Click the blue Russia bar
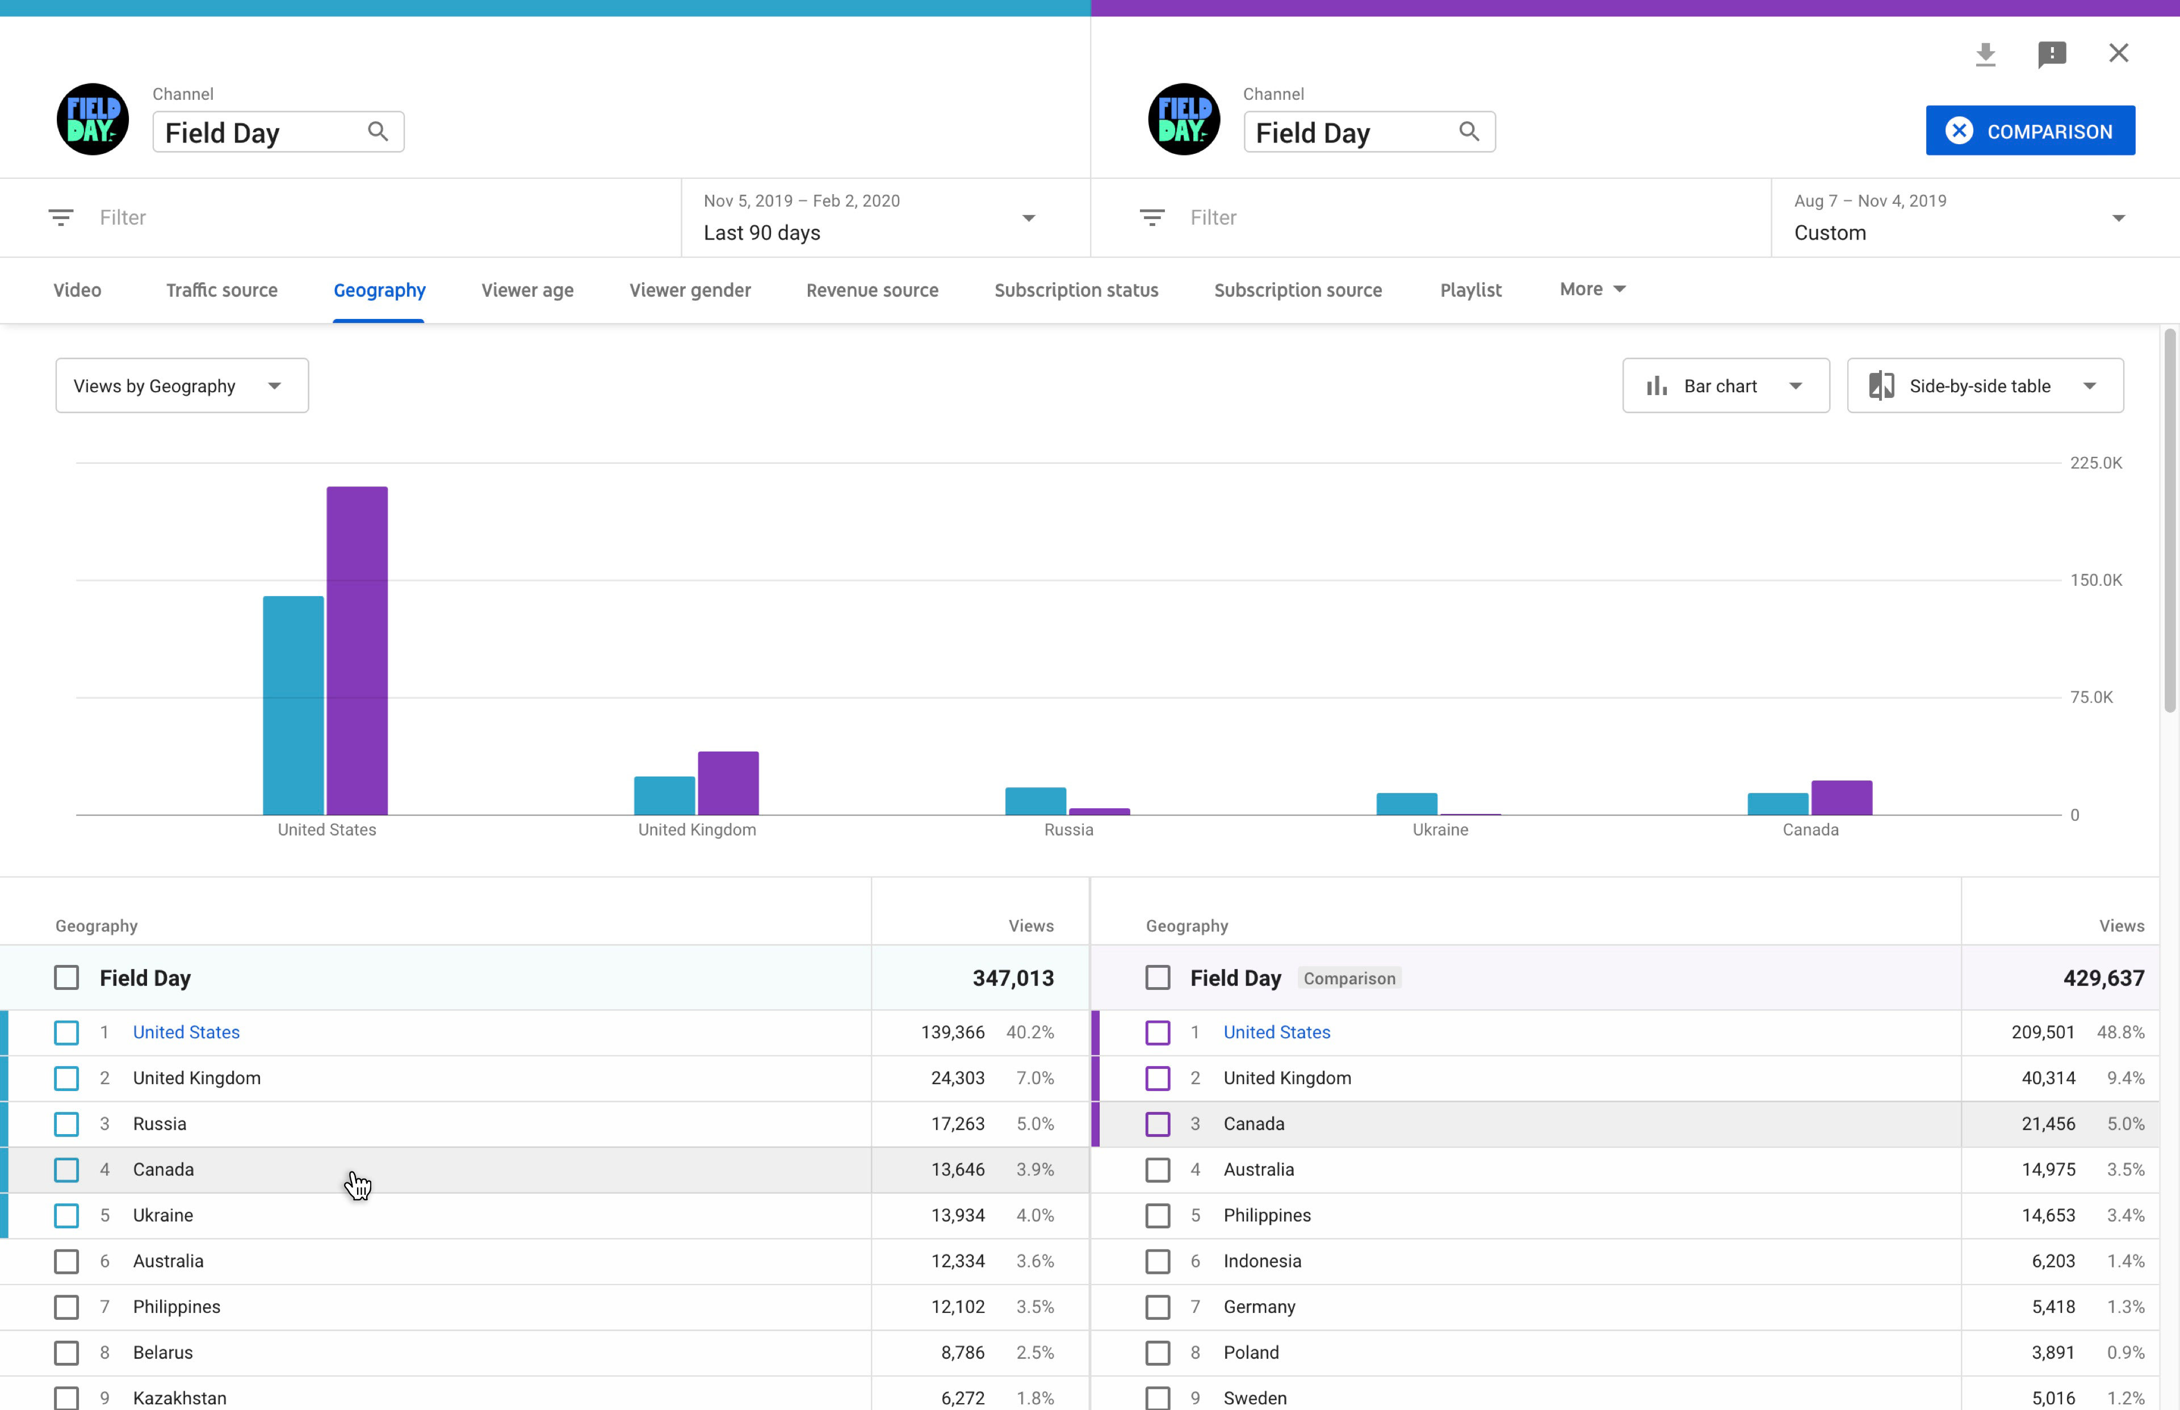Screen dimensions: 2180x1410 point(1035,801)
